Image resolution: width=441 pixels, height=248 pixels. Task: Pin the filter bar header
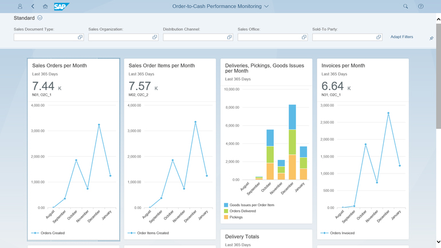431,38
